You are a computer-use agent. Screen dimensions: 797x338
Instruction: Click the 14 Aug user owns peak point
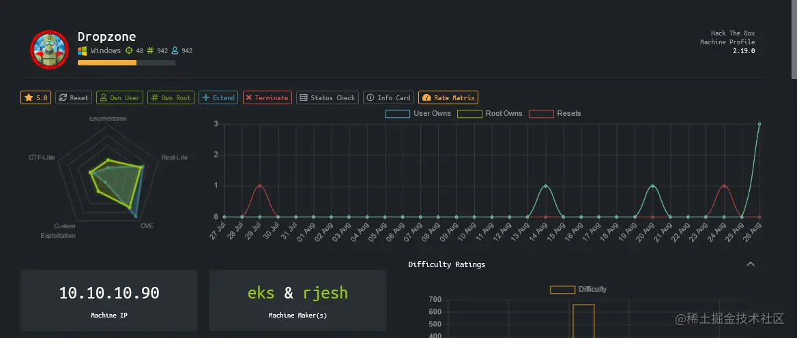tap(545, 186)
